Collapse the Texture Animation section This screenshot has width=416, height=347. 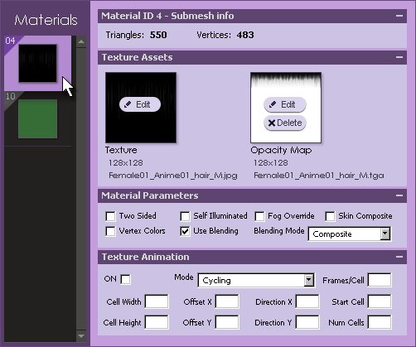tap(399, 257)
